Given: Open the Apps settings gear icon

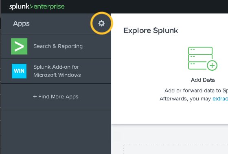Looking at the screenshot, I should [x=101, y=23].
